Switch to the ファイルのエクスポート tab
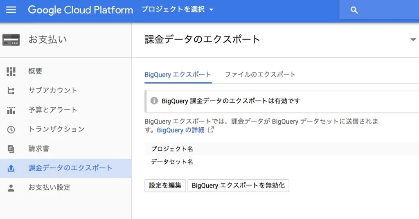Screen dimensions: 419x219 click(x=260, y=75)
